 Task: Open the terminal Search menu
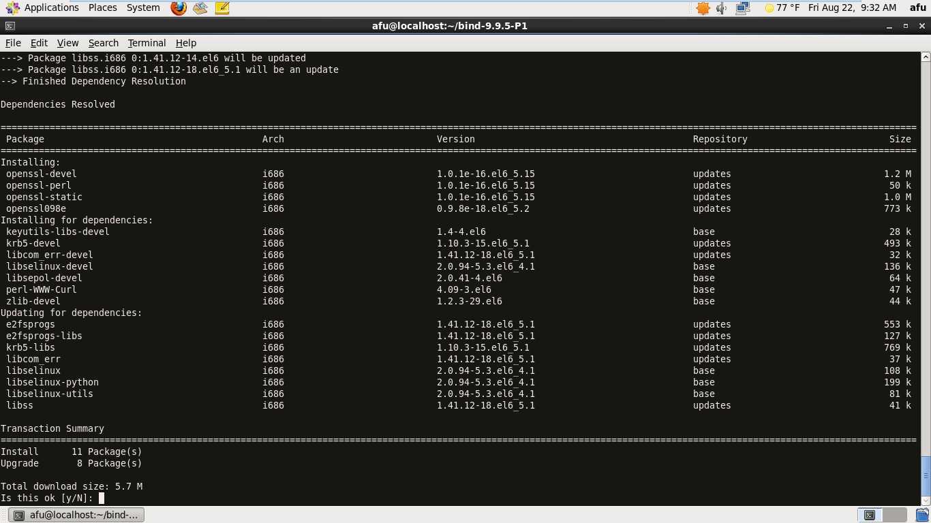tap(103, 42)
